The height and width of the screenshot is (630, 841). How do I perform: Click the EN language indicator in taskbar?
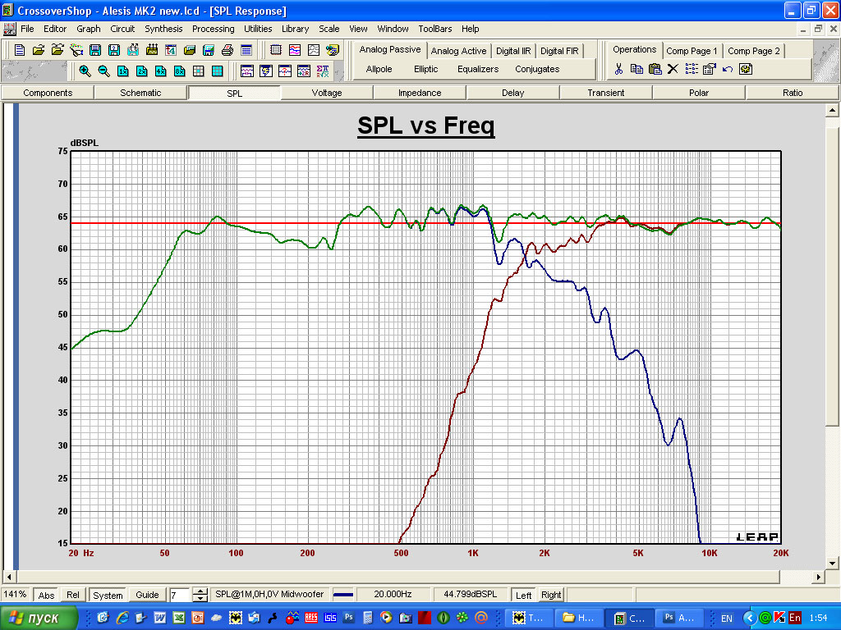tap(727, 619)
